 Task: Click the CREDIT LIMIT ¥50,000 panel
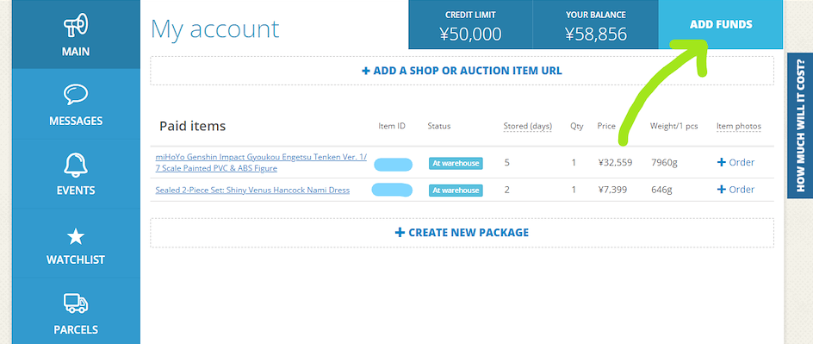470,24
